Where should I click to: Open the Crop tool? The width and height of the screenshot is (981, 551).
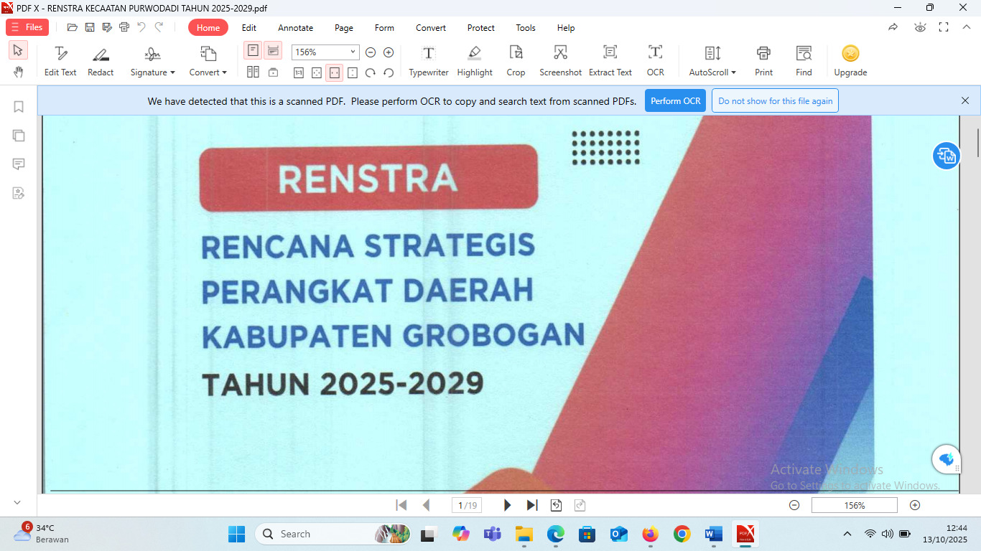tap(516, 60)
